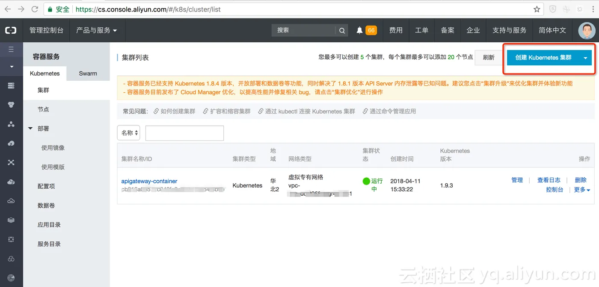Click the 66 notification badge
Viewport: 599px width, 287px height.
click(371, 30)
